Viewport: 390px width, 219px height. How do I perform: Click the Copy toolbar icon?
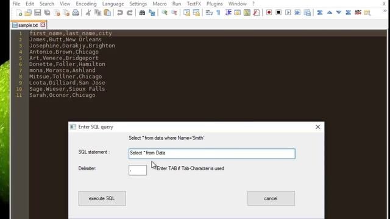tap(97, 12)
